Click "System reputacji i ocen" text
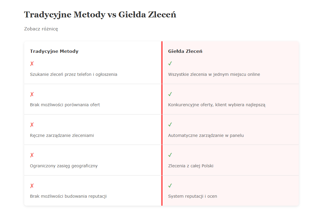Screen dimensions: 323x221 click(x=193, y=196)
